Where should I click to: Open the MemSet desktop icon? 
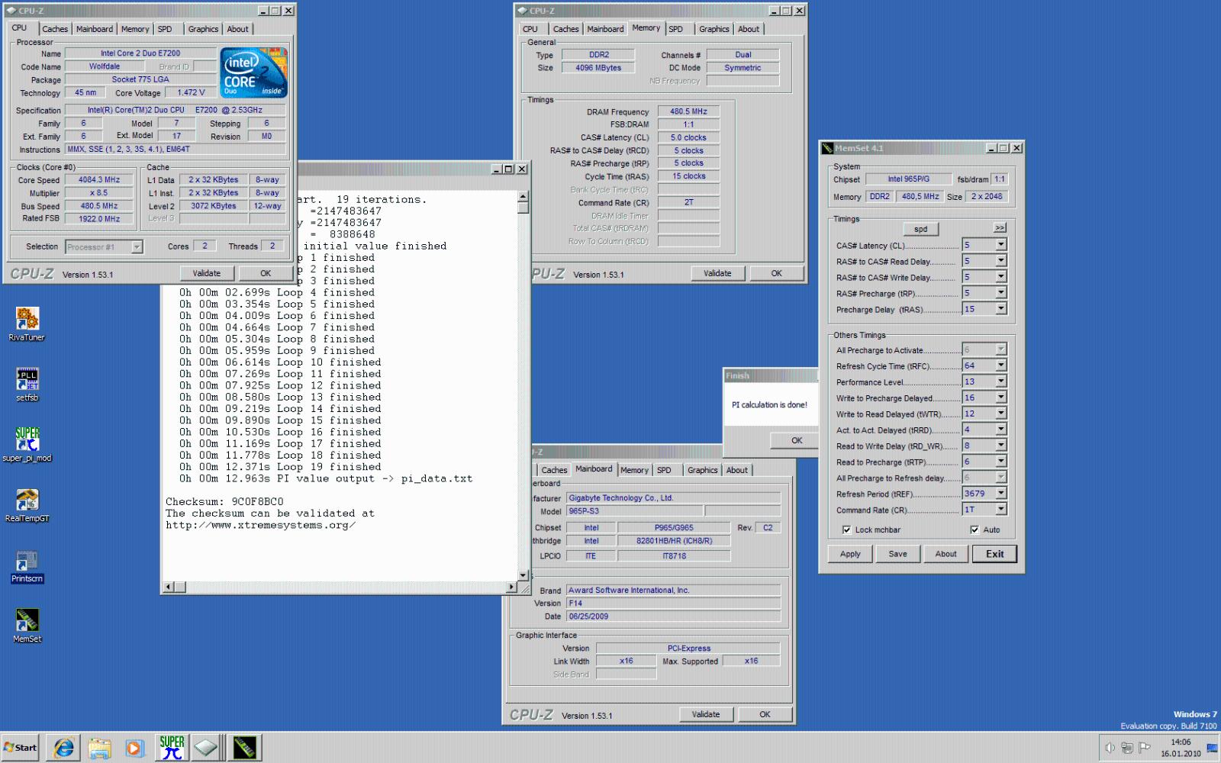[27, 625]
